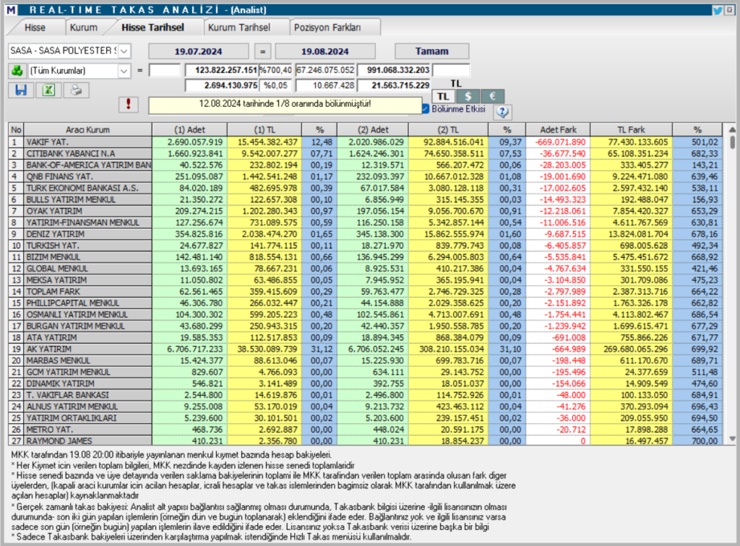Switch to the Hisse tab

pos(35,27)
